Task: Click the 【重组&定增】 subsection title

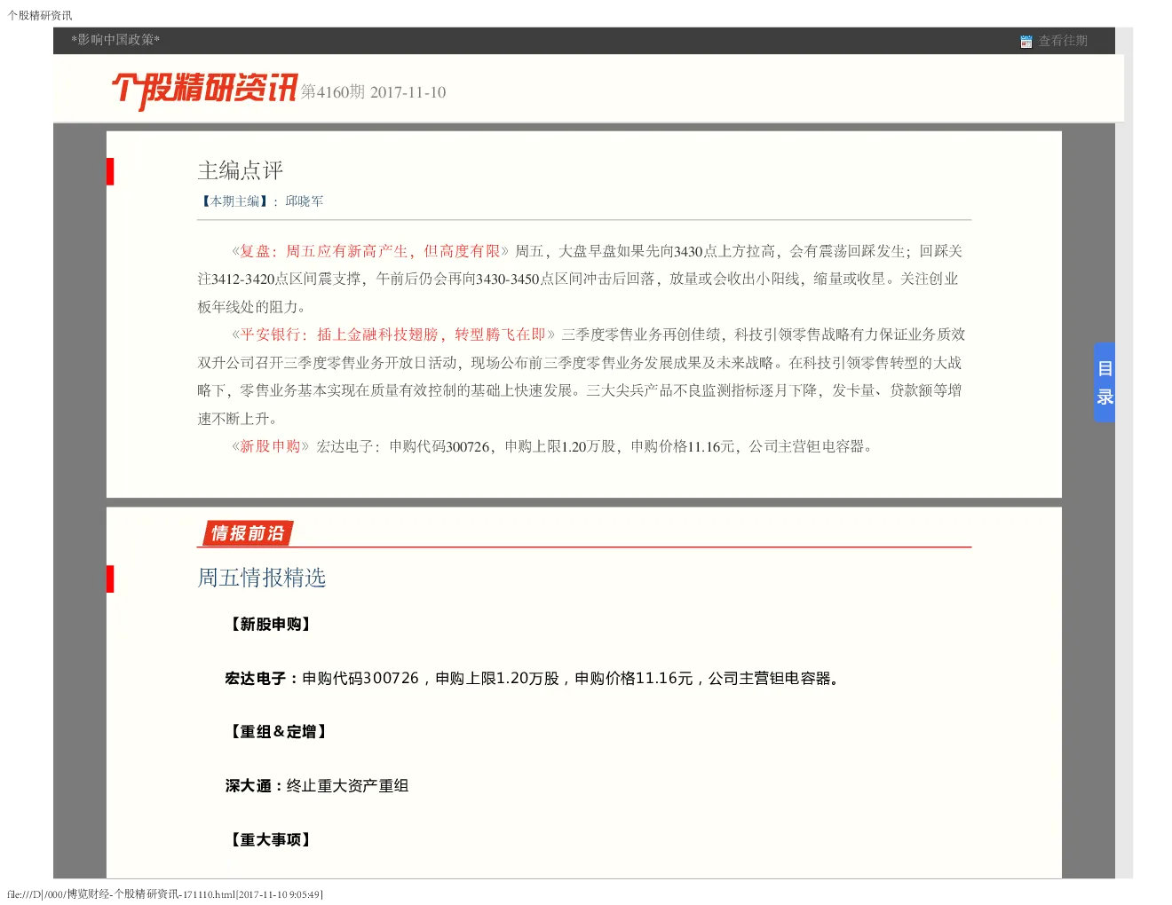Action: pos(279,732)
